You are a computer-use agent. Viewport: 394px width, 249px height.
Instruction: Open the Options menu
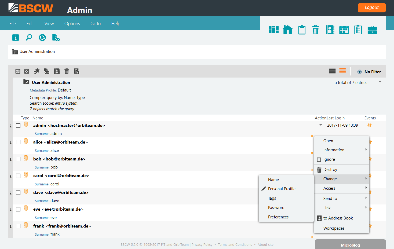click(x=72, y=24)
